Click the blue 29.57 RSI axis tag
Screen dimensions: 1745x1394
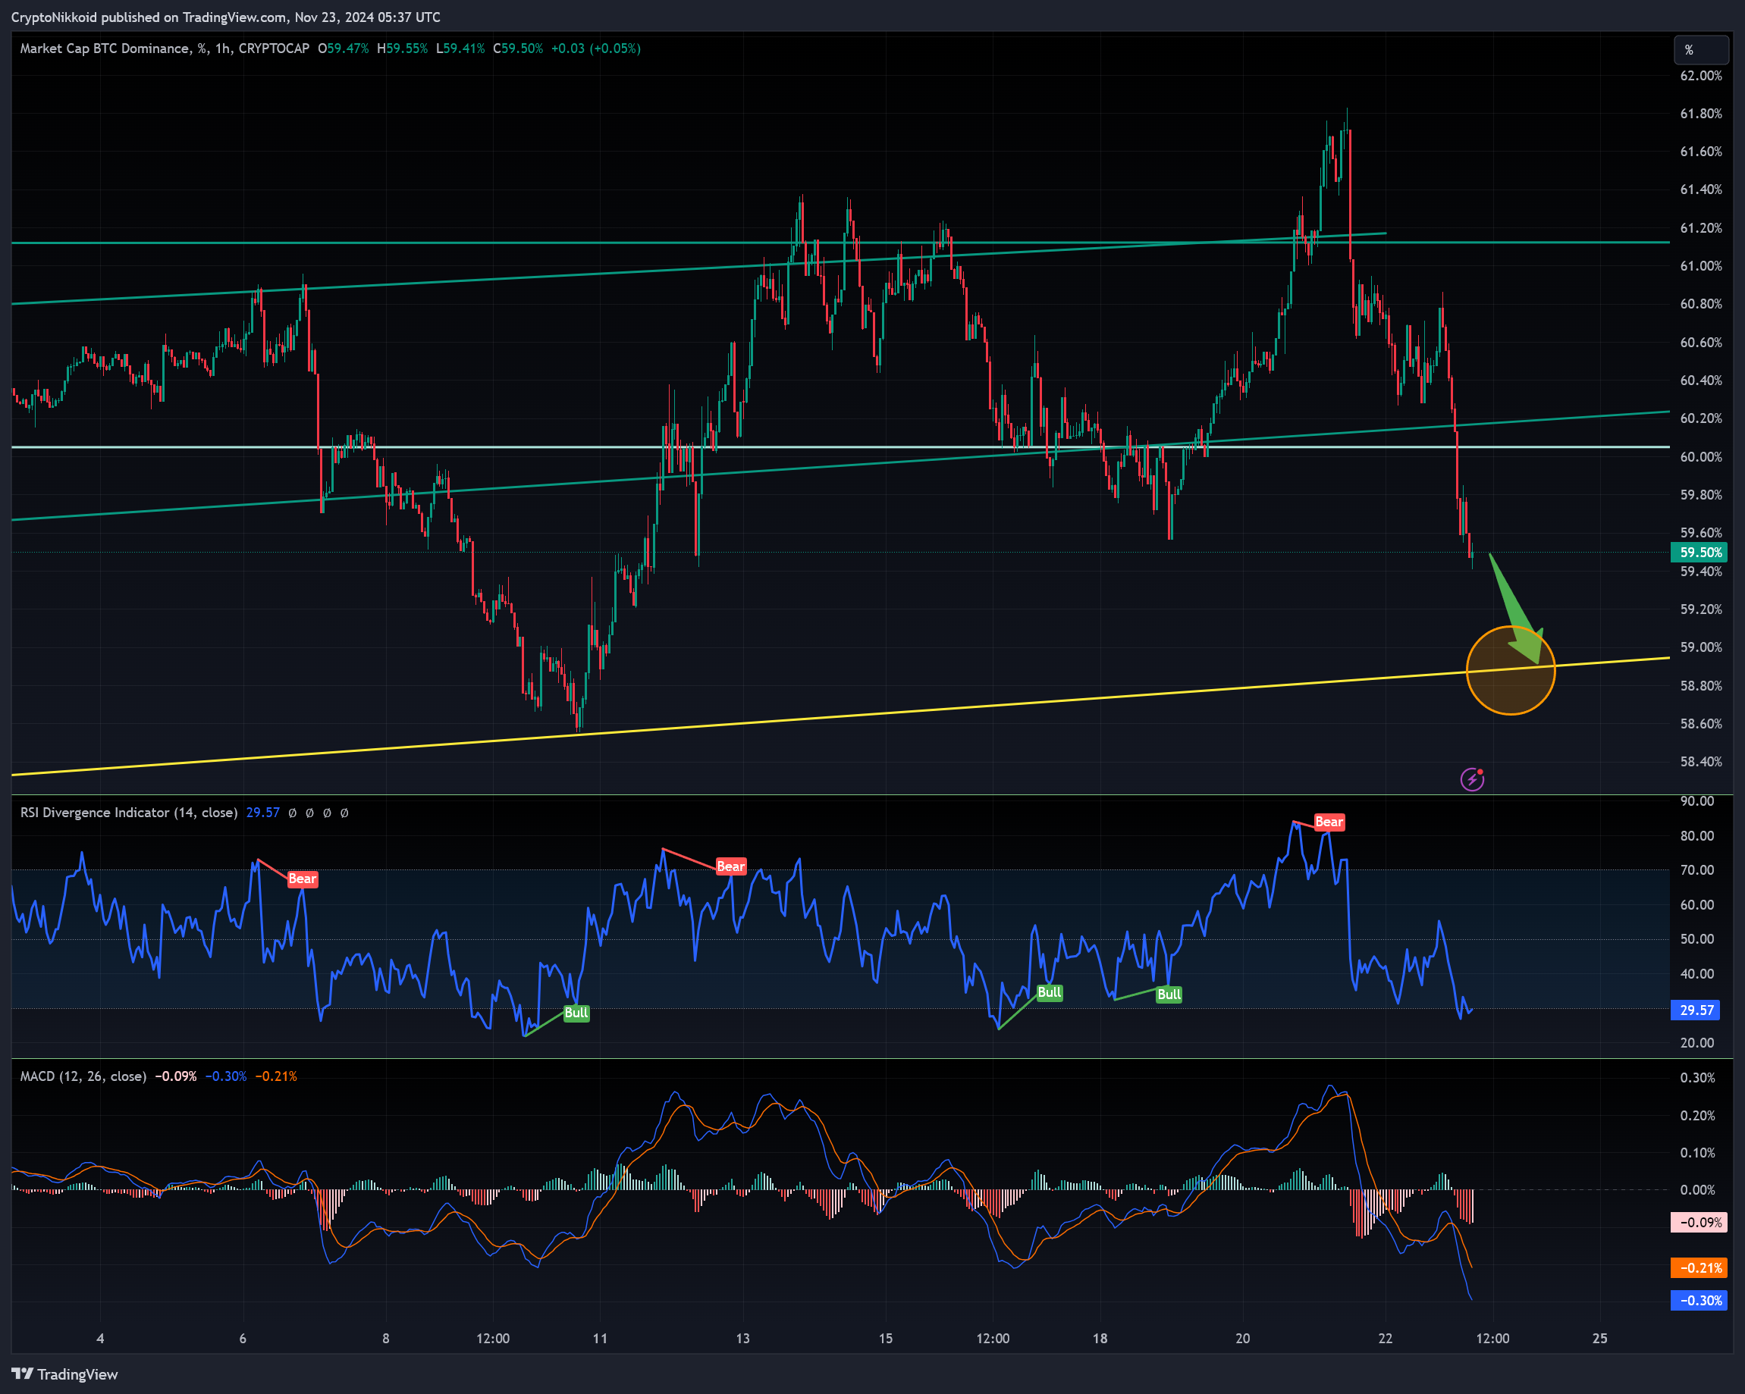1696,1010
